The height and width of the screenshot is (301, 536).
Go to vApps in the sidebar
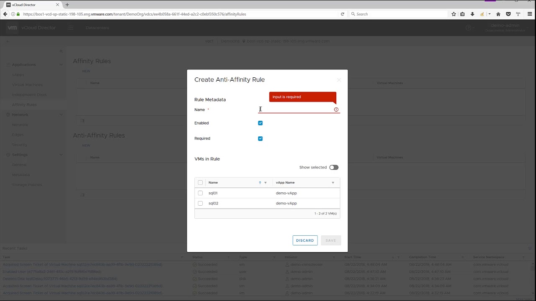pos(18,75)
